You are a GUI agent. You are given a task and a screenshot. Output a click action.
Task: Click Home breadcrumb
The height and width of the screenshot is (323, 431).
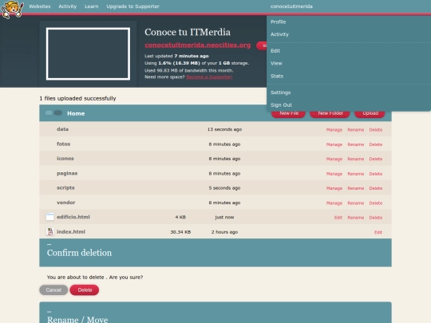[76, 113]
